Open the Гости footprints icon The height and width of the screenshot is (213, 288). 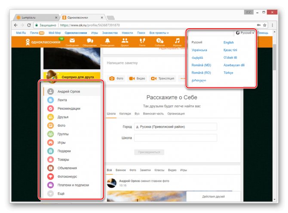point(142,41)
